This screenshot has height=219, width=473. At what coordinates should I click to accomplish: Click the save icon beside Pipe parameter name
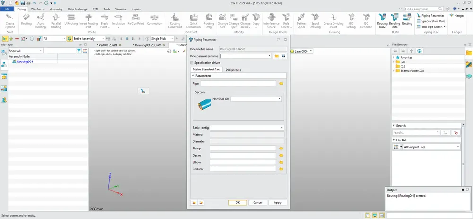[x=283, y=56]
